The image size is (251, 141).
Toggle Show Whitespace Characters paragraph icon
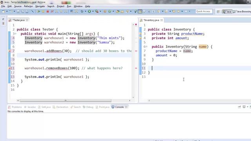(153, 11)
